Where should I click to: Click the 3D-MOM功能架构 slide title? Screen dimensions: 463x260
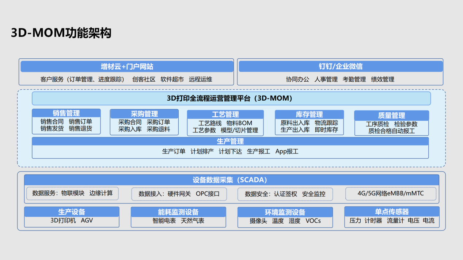pos(61,33)
